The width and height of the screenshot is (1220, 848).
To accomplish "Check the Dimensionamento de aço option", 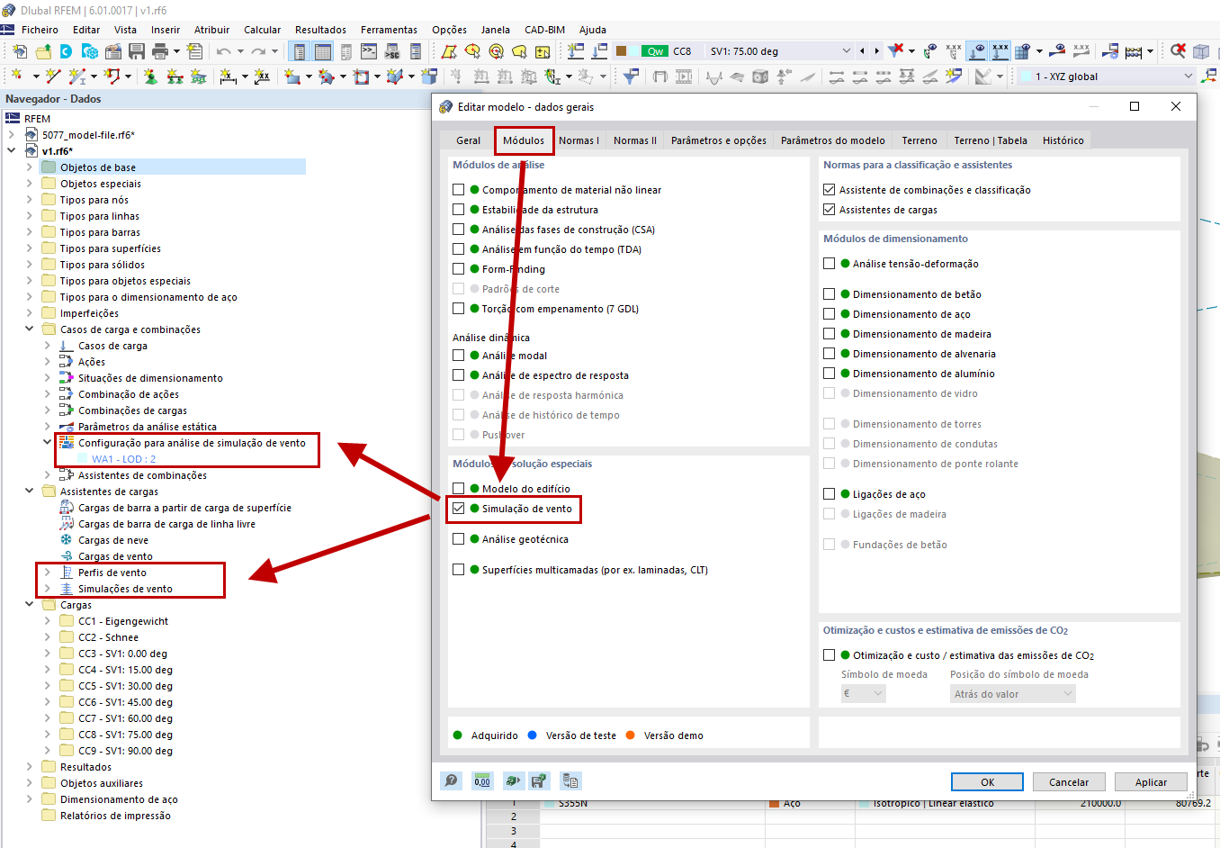I will click(829, 314).
